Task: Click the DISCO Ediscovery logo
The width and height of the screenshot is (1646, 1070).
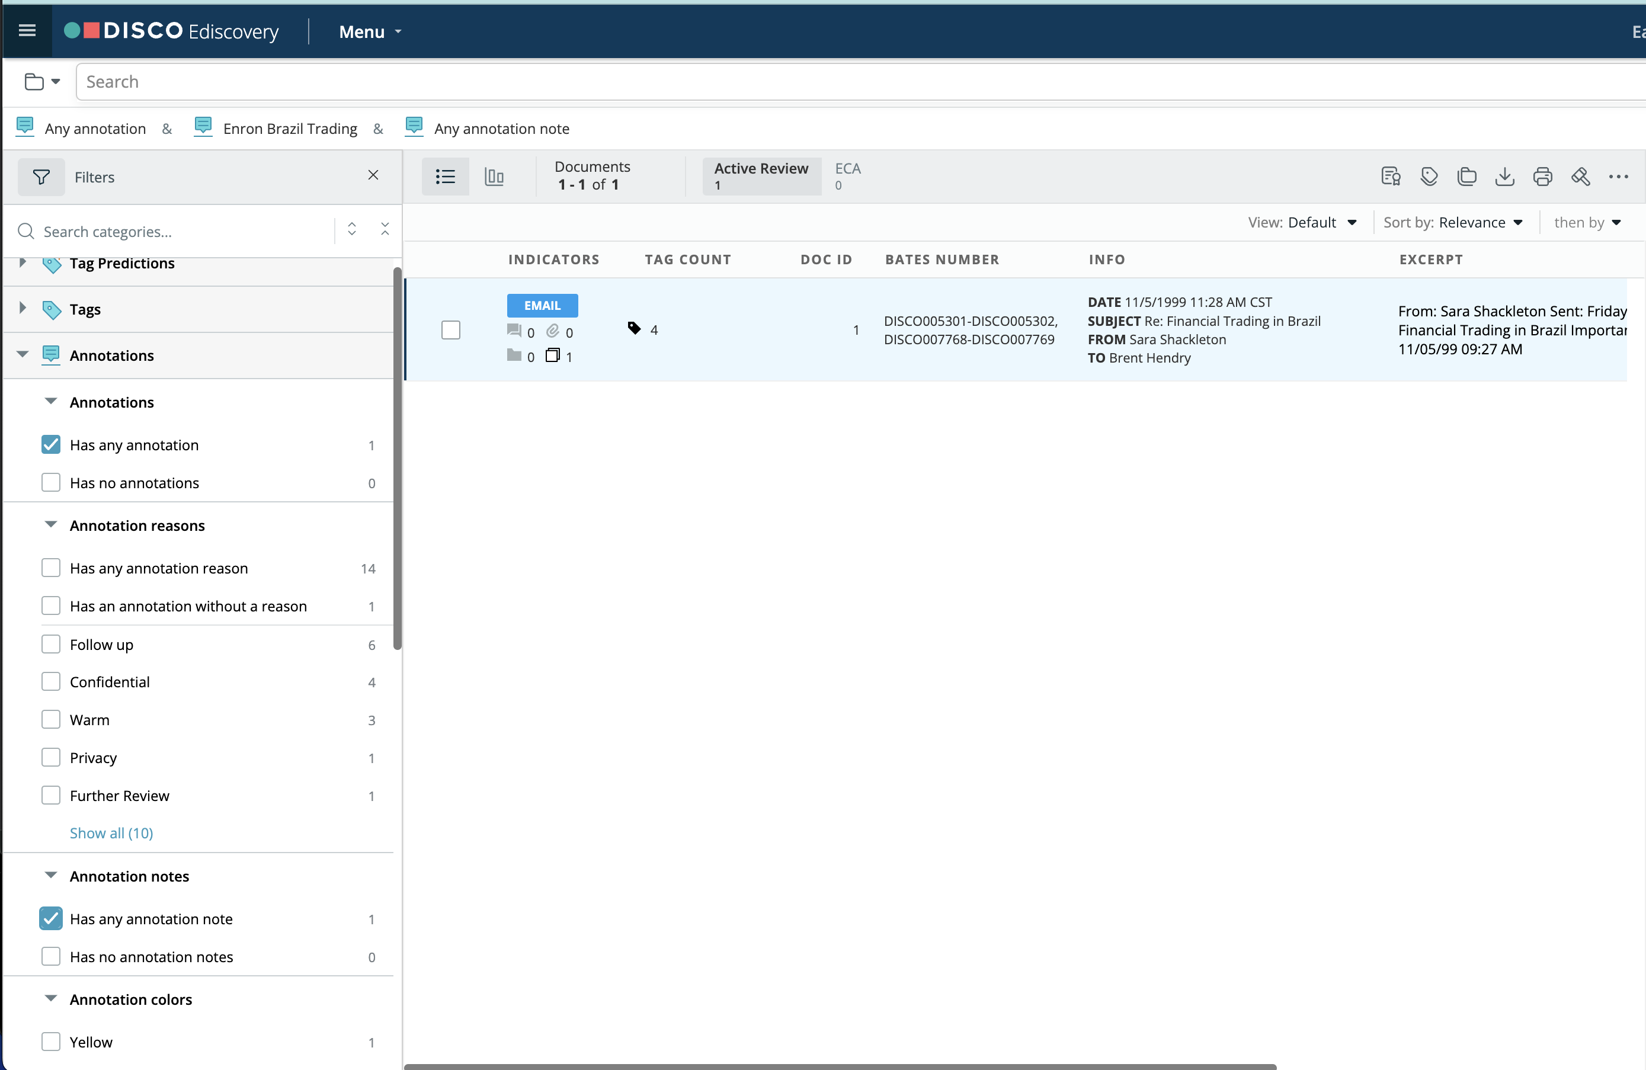Action: click(x=171, y=31)
